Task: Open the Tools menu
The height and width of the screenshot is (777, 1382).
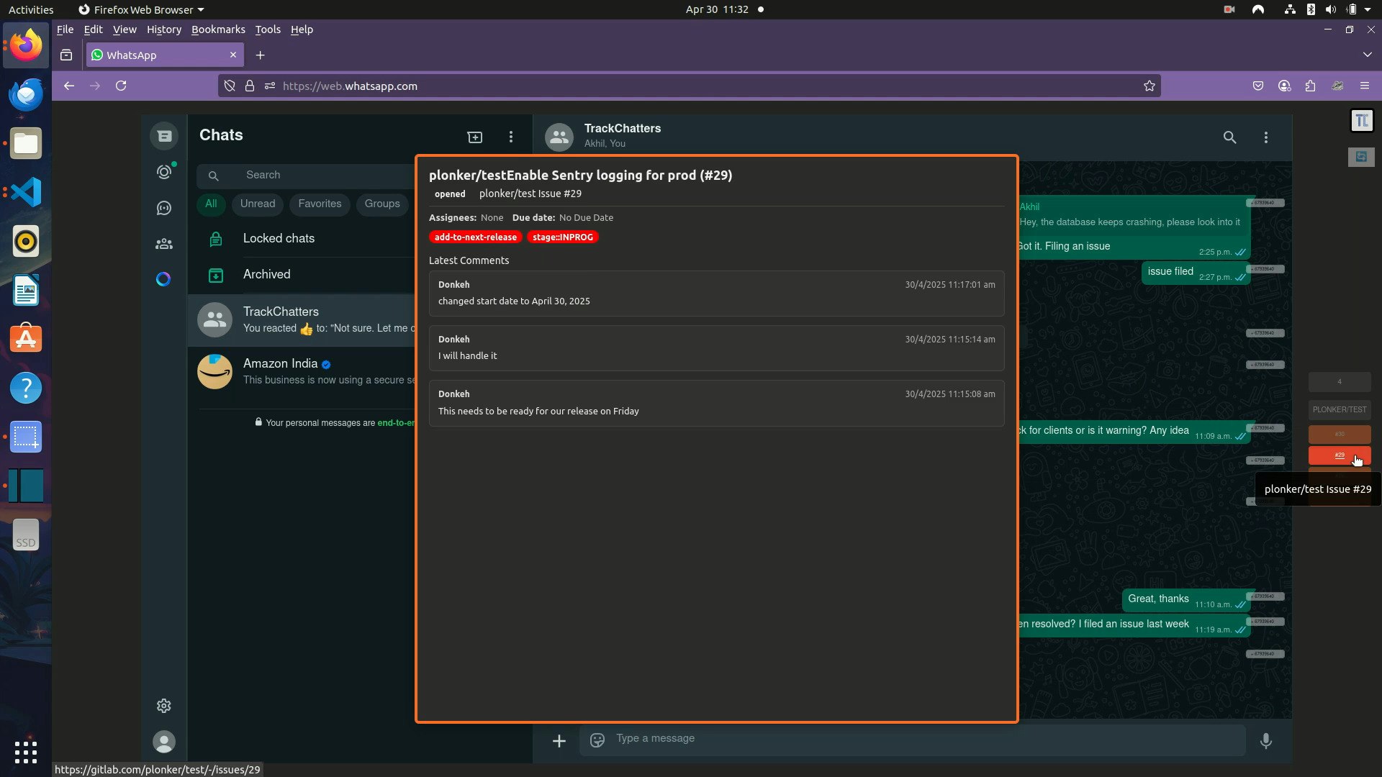Action: coord(268,29)
